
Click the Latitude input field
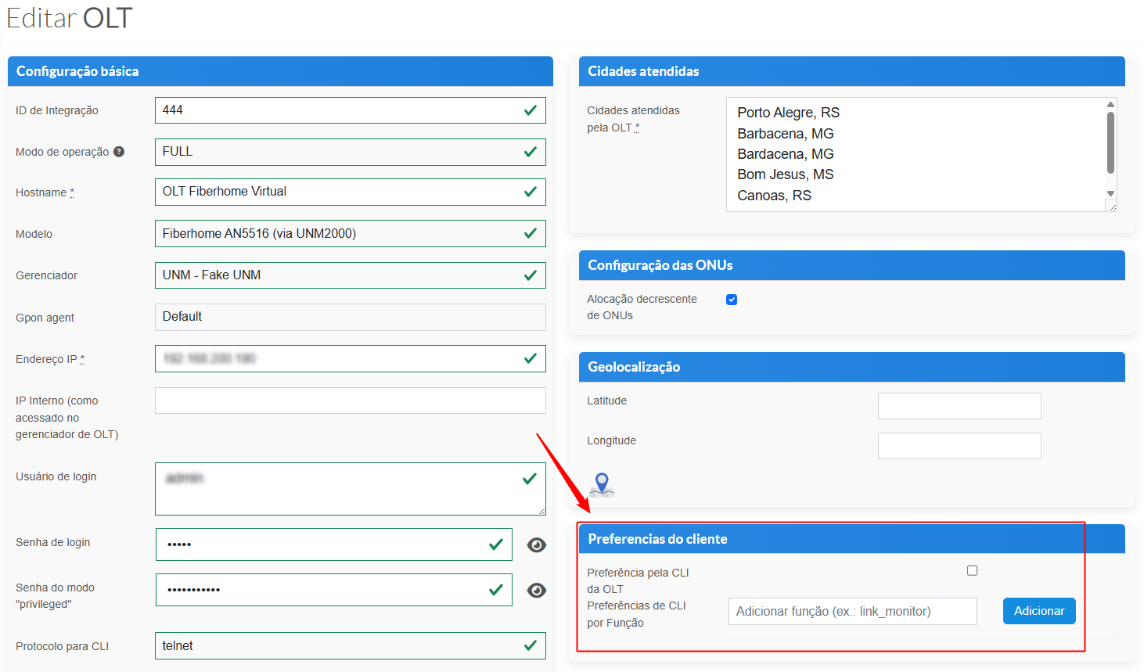point(959,406)
